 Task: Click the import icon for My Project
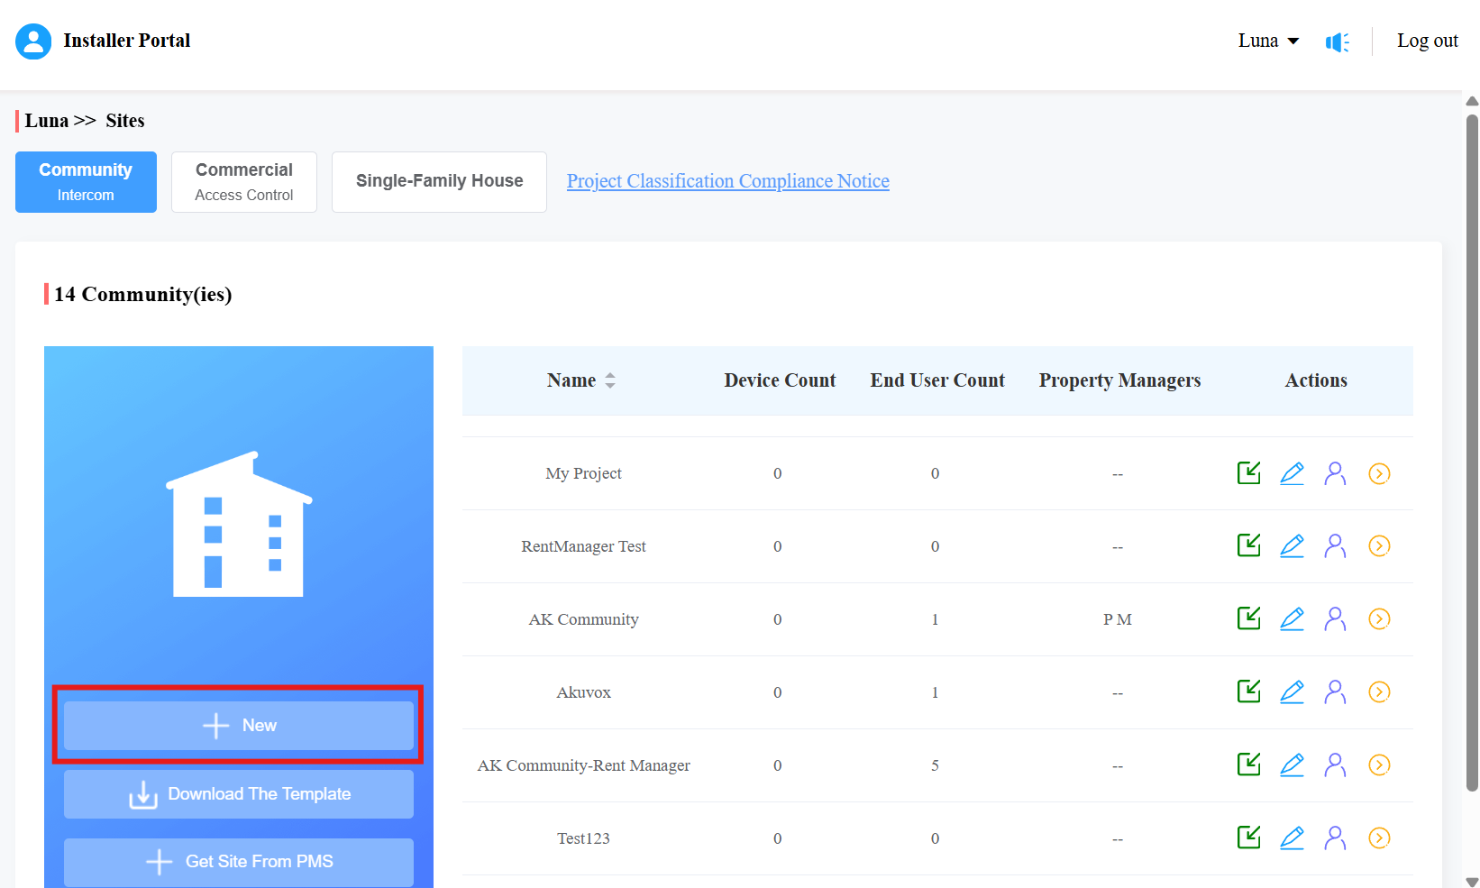coord(1248,472)
